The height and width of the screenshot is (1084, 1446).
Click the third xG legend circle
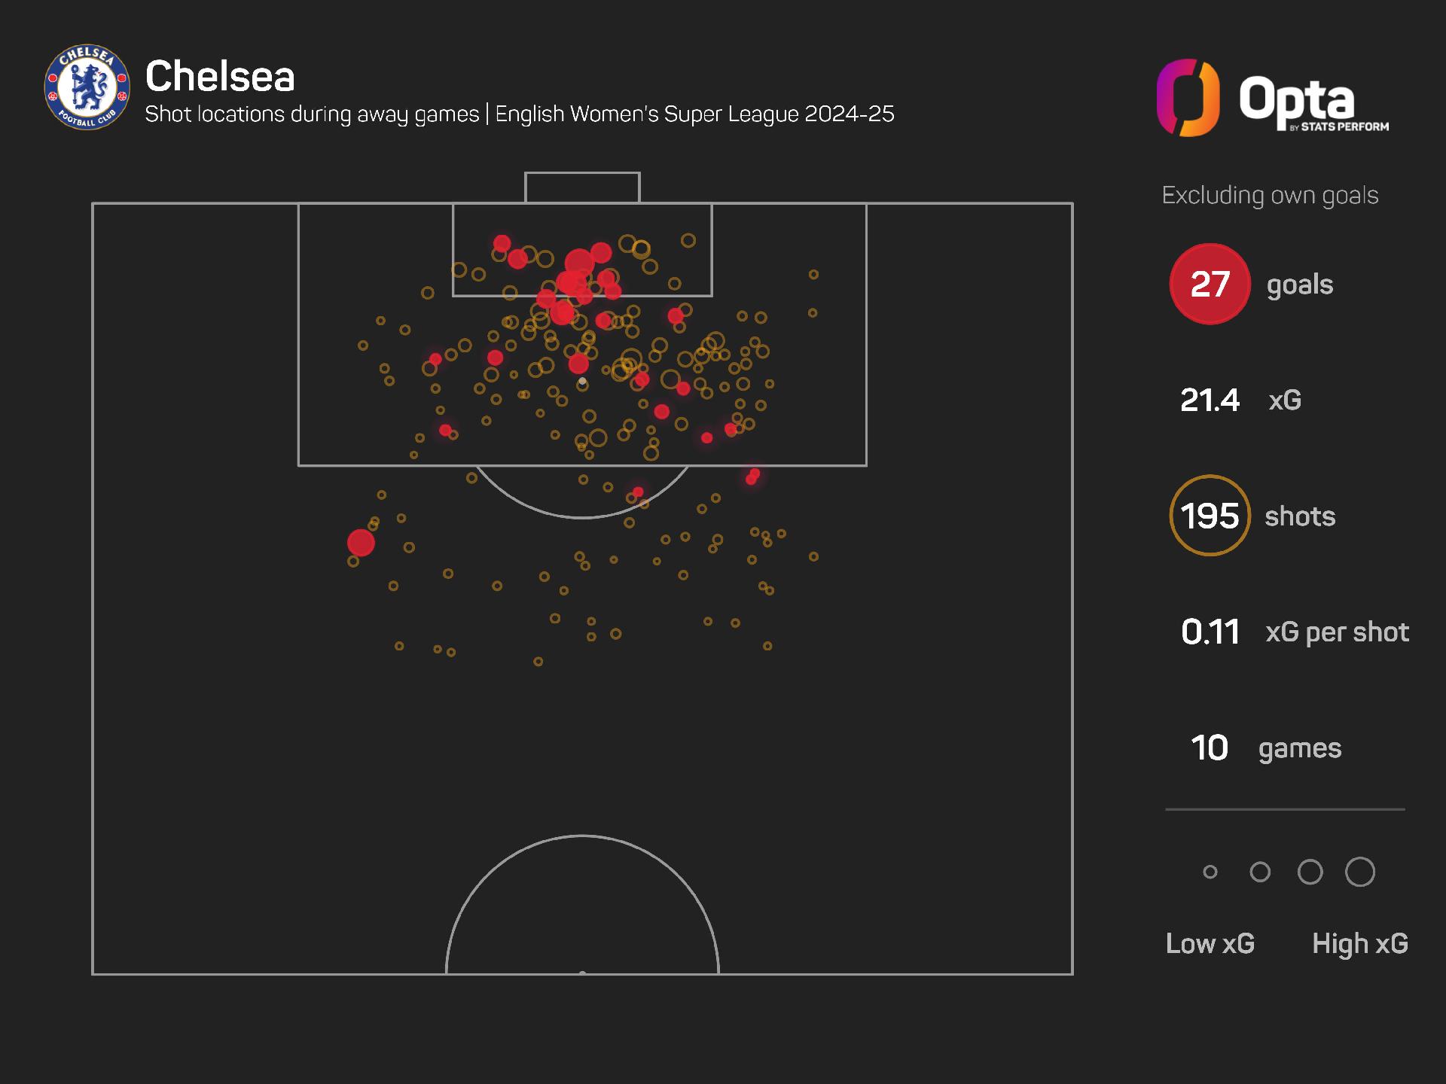coord(1310,872)
